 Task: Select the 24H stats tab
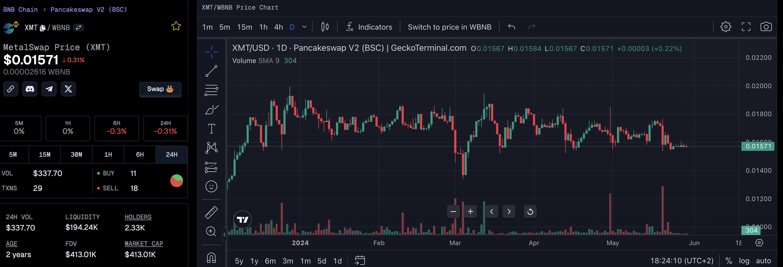[x=171, y=155]
